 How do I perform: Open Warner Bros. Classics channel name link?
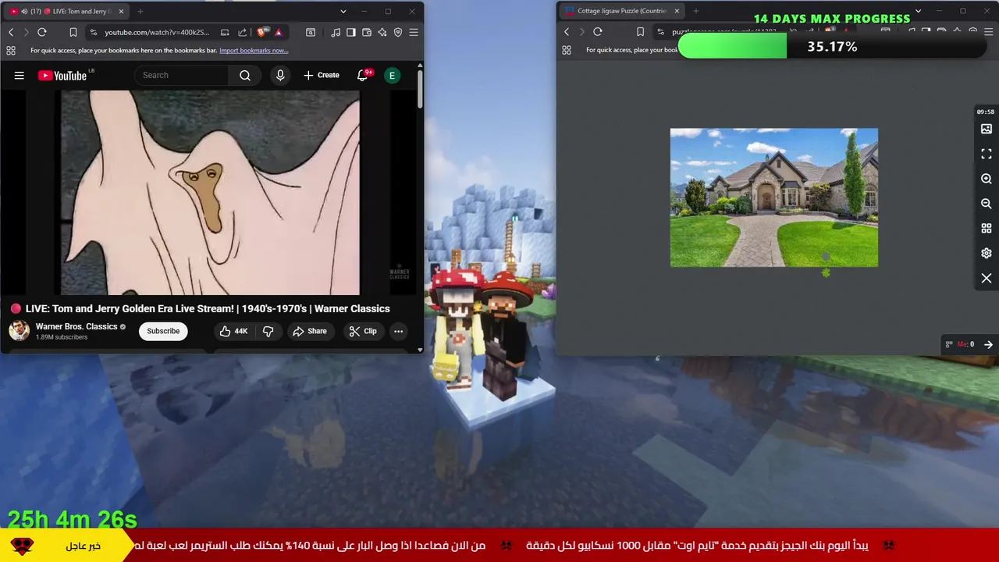(76, 326)
